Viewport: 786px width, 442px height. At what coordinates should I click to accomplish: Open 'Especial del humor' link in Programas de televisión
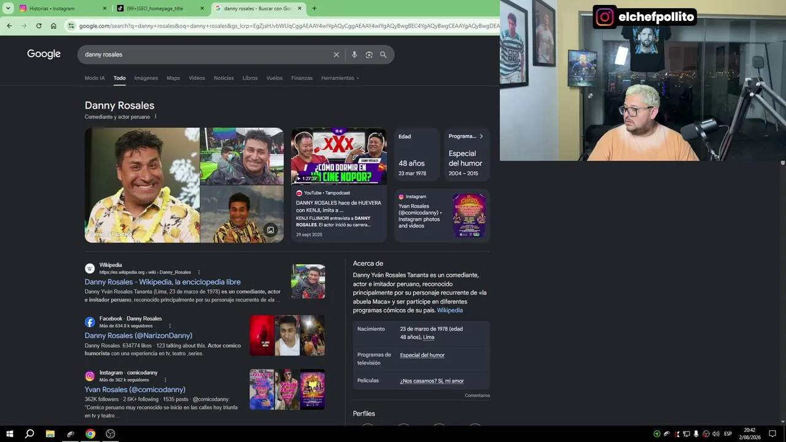(422, 355)
